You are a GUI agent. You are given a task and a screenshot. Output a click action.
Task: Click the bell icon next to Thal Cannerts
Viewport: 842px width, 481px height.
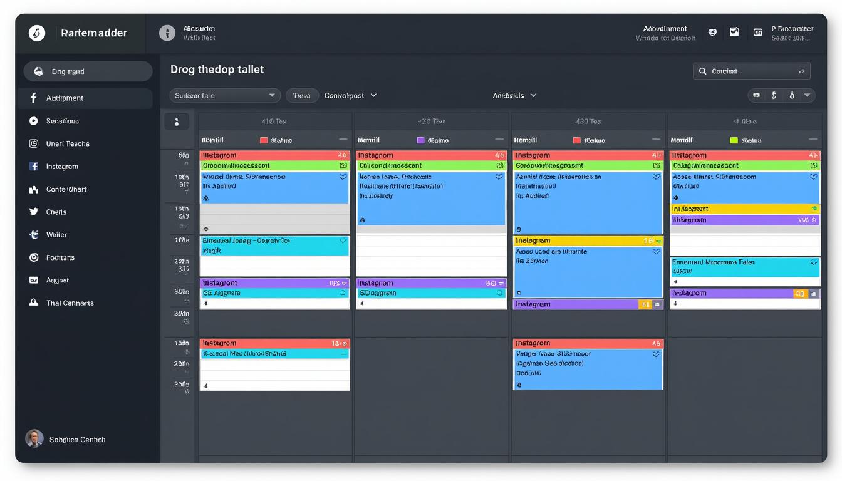(34, 303)
